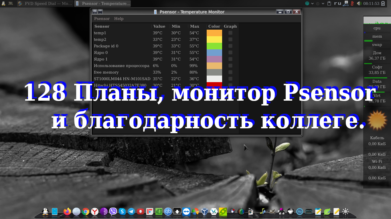Viewport: 391px width, 219px height.
Task: Enable graph for free memory
Action: (230, 72)
